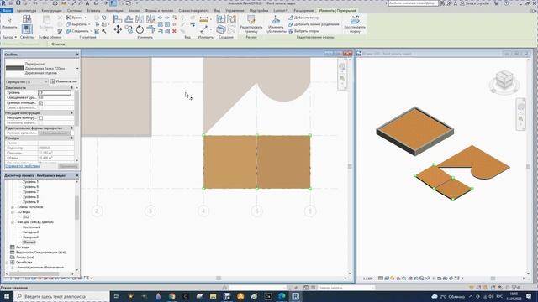Open Properties help link (Справка по свойствам)
Image resolution: width=538 pixels, height=302 pixels.
pyautogui.click(x=23, y=166)
